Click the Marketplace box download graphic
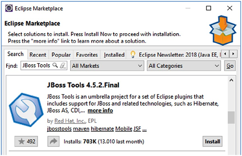This screenshot has width=242, height=156. (x=223, y=30)
